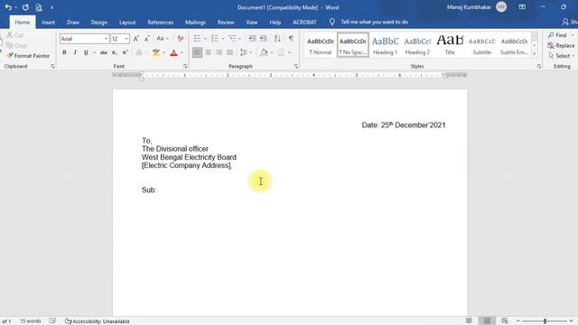
Task: Click the Replace button
Action: [561, 46]
